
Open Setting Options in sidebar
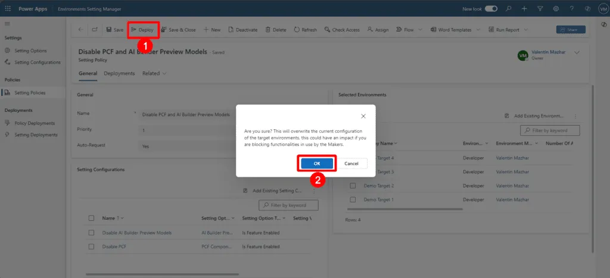pos(30,51)
